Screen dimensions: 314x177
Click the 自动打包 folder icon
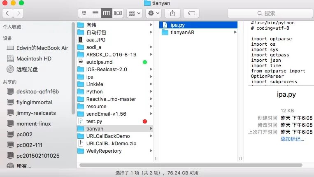(81, 32)
